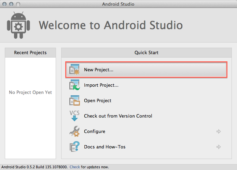Click the window zoom button
237x170 pixels.
(x=18, y=4)
